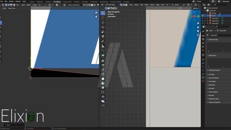231x130 pixels.
Task: Toggle pin image in UV editor header
Action: coord(98,5)
